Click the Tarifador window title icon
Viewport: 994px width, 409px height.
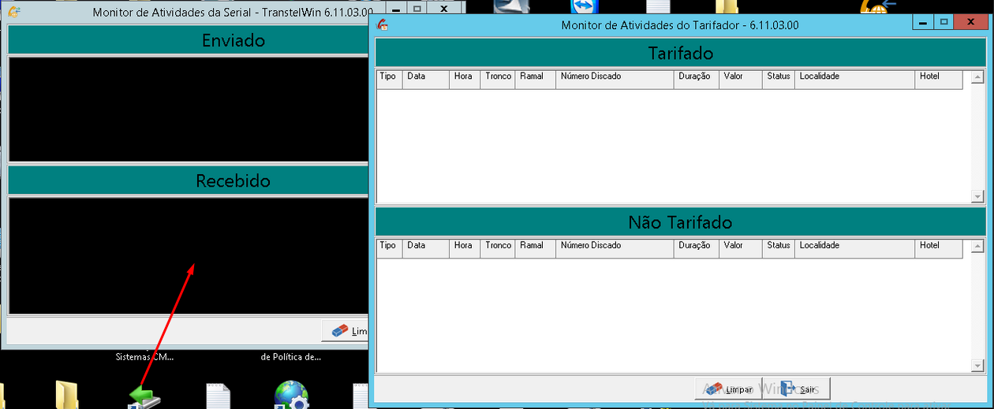coord(383,24)
